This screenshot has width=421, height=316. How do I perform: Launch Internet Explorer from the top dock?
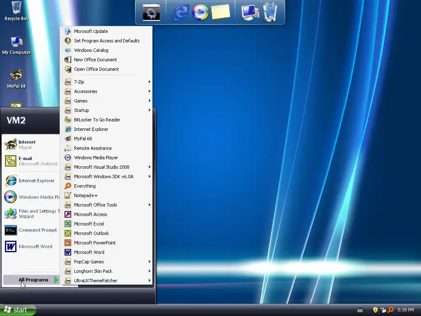click(181, 12)
